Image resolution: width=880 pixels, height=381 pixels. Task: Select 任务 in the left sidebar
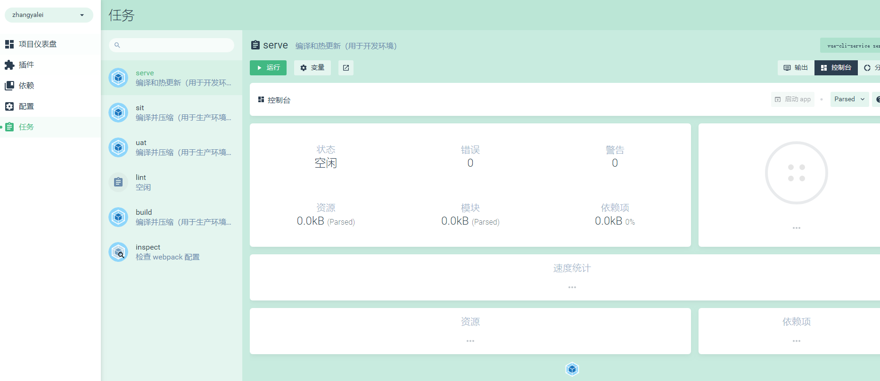tap(50, 127)
